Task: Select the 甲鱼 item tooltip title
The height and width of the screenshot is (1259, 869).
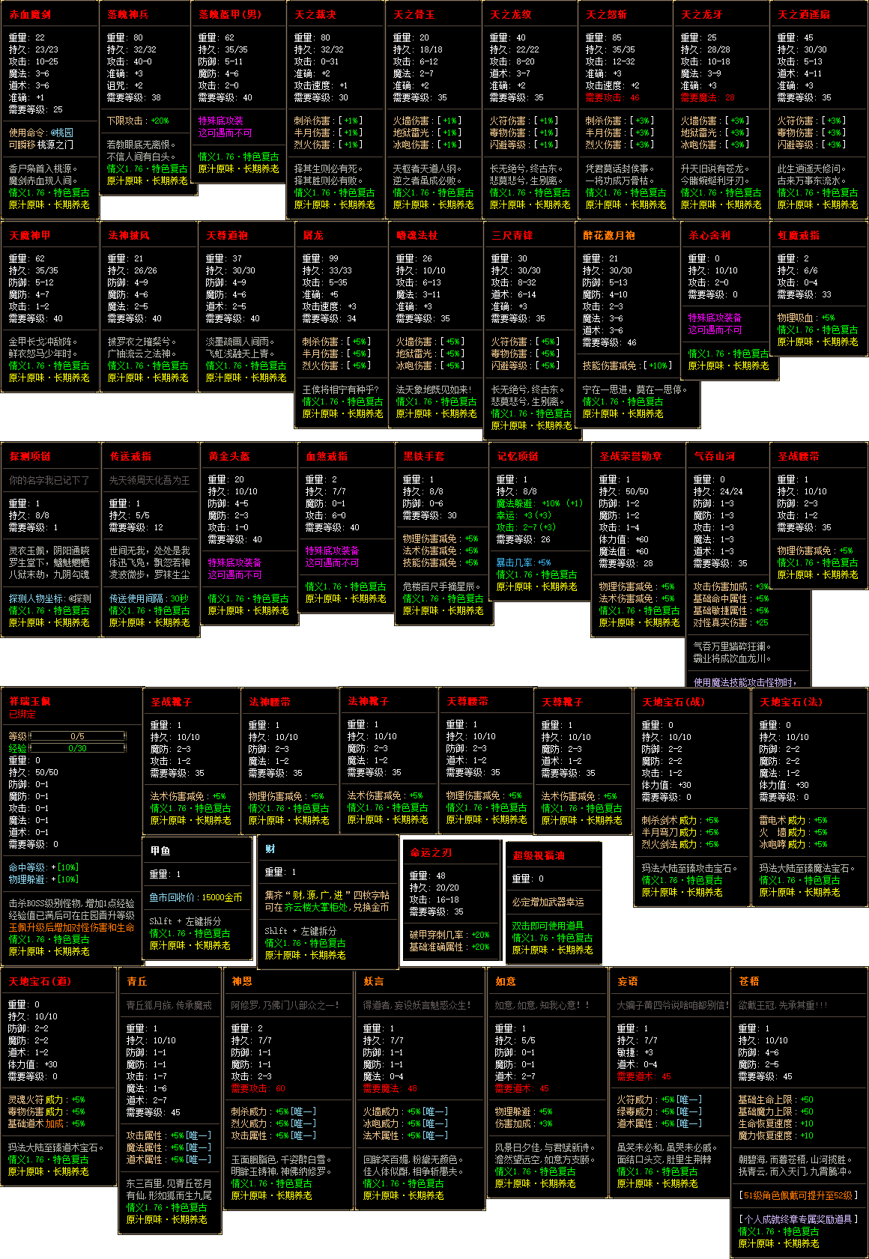Action: (x=160, y=852)
